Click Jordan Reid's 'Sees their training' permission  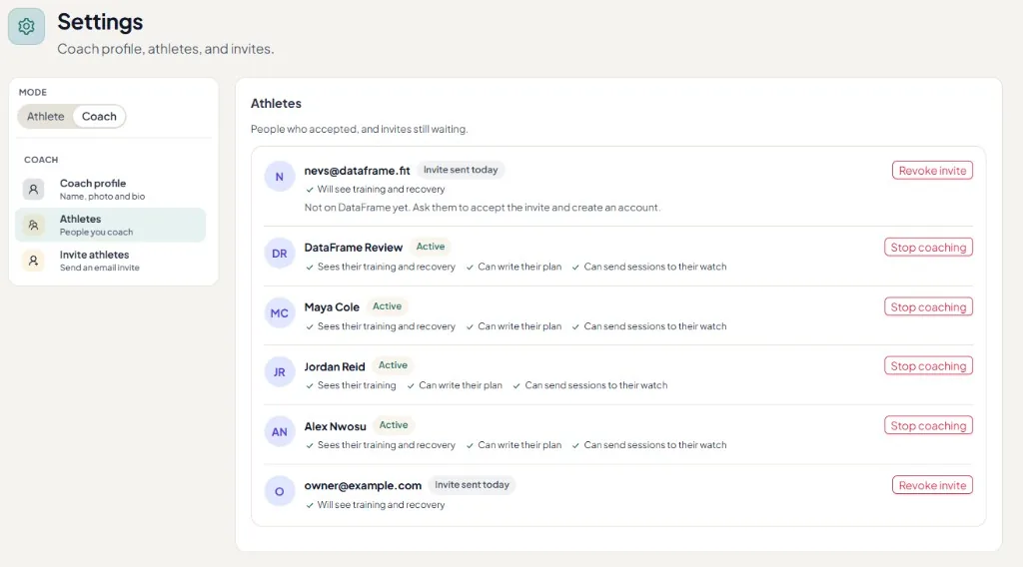(351, 385)
